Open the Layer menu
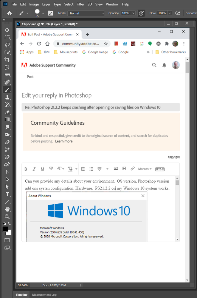This screenshot has width=197, height=298. (46, 4)
